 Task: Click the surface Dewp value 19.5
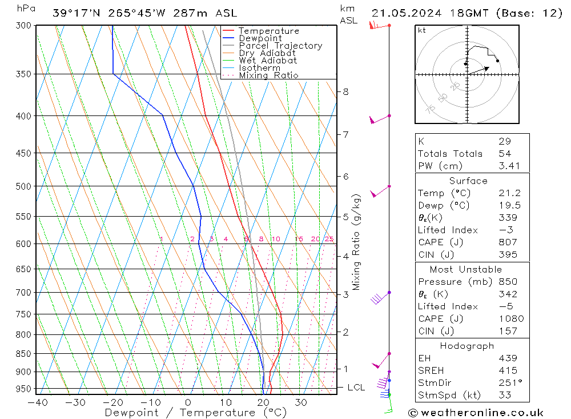tap(509, 206)
